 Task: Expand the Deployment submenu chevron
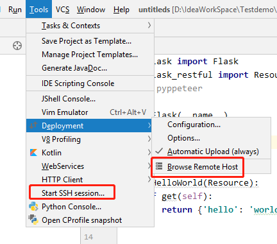(x=149, y=125)
